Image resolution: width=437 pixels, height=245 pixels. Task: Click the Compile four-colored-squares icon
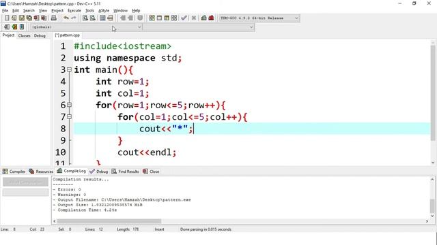152,18
